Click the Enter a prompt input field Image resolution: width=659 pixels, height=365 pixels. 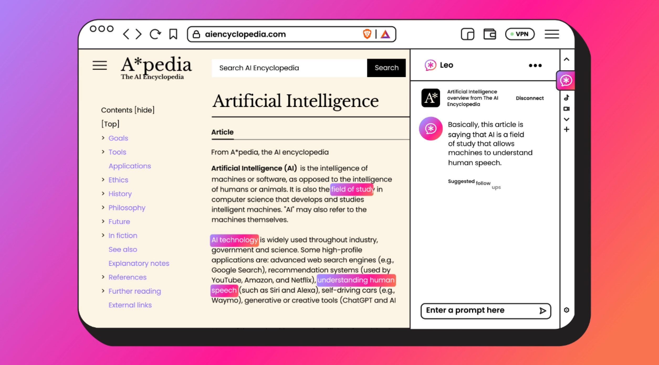pyautogui.click(x=478, y=310)
